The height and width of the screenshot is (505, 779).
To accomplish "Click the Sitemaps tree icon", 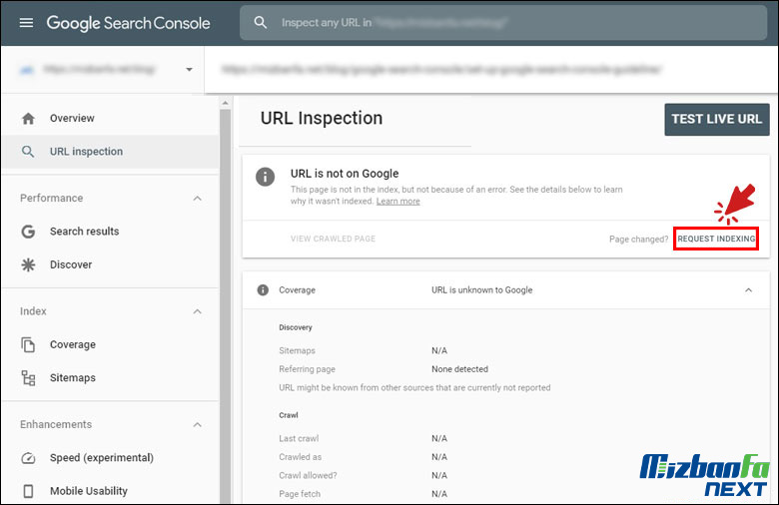I will (x=28, y=378).
